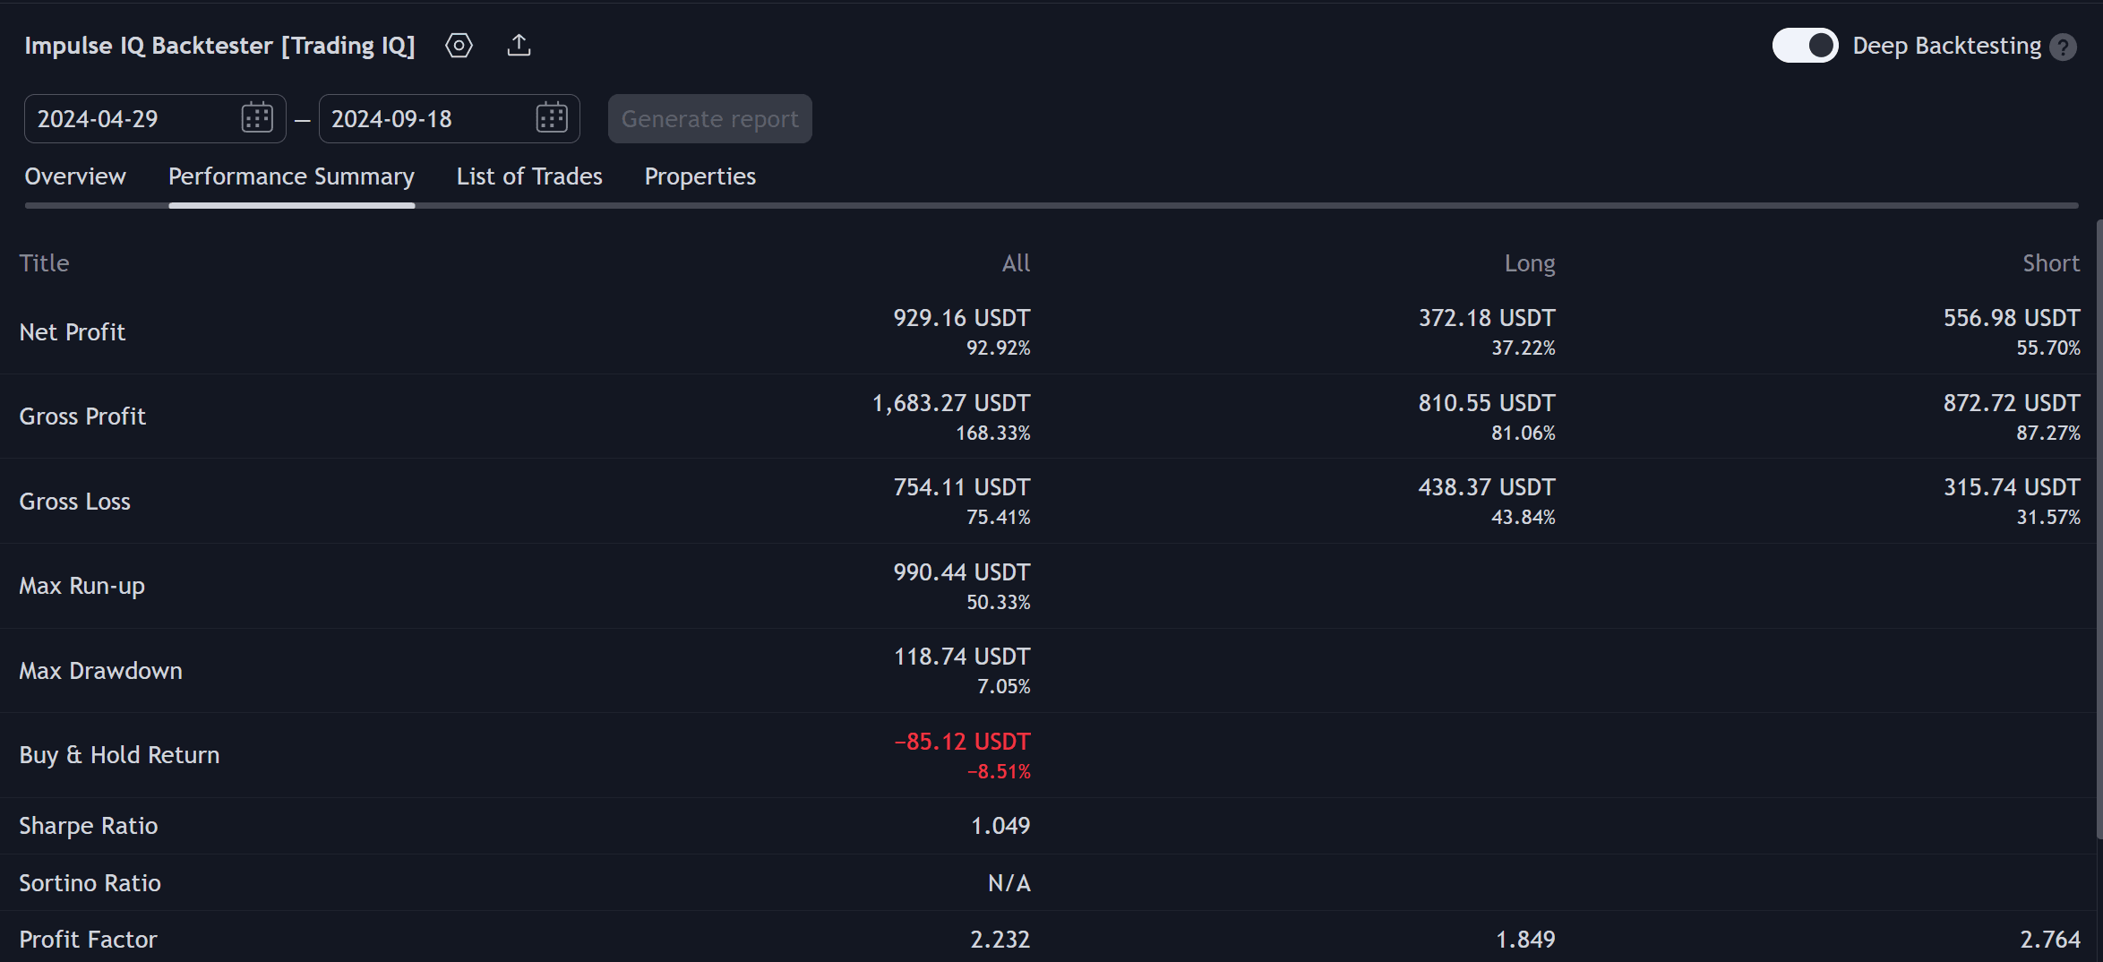Toggle the Deep Backtesting switch
This screenshot has height=962, width=2103.
pos(1805,45)
